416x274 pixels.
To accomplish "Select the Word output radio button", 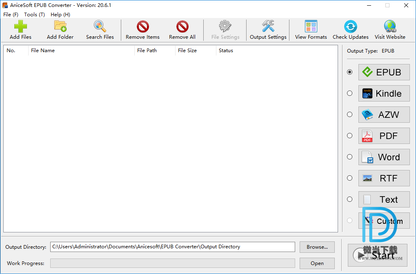I will point(349,157).
